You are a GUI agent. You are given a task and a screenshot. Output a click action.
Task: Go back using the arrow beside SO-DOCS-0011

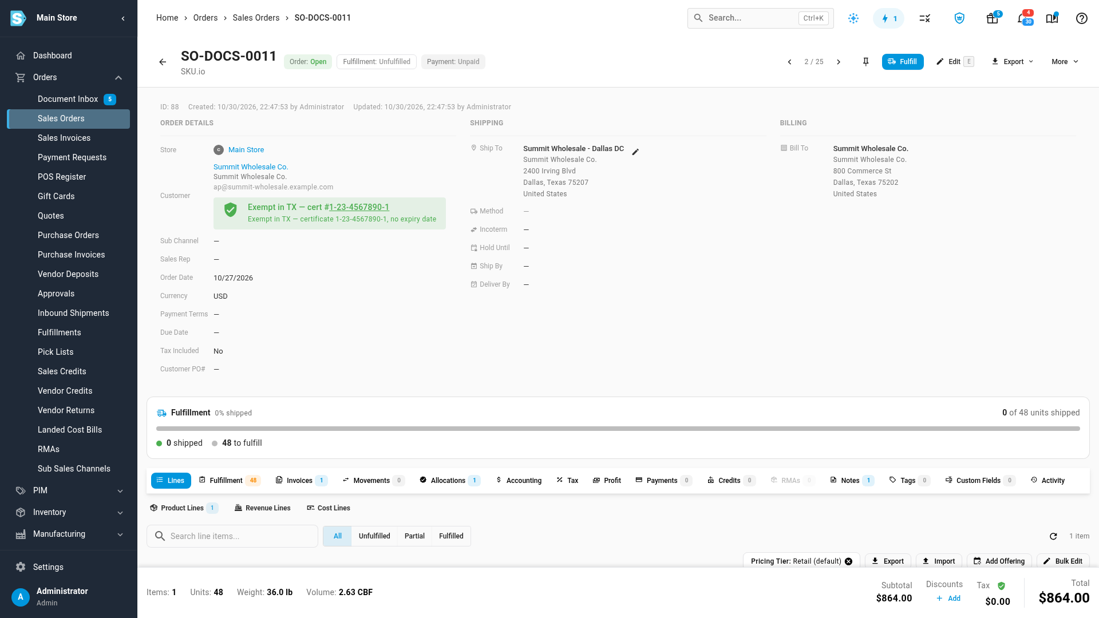[163, 62]
